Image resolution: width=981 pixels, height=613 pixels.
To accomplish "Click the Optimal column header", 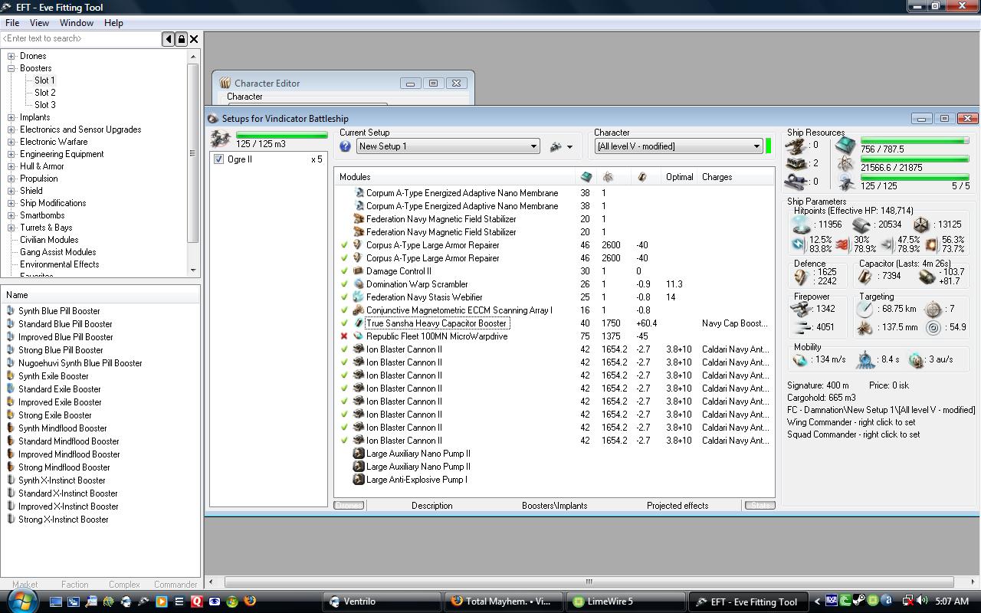I will (x=680, y=177).
